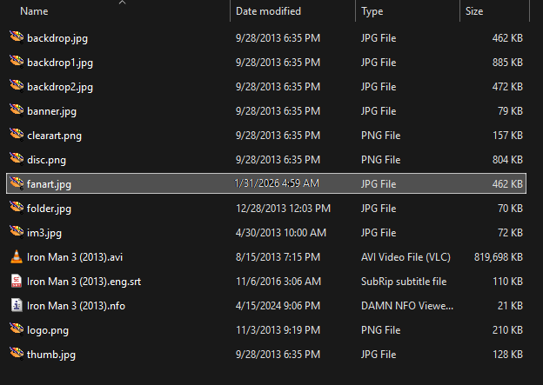Click the highlighted fanart.jpg file row

pyautogui.click(x=261, y=183)
